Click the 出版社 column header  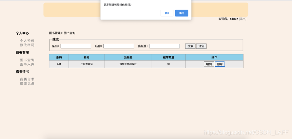(128, 57)
